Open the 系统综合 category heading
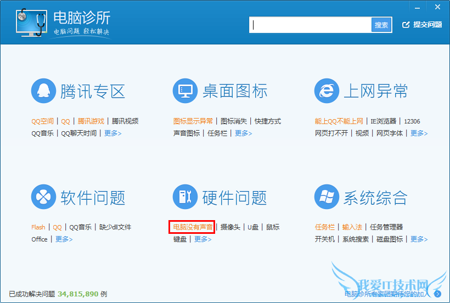The height and width of the screenshot is (303, 450). point(376,198)
